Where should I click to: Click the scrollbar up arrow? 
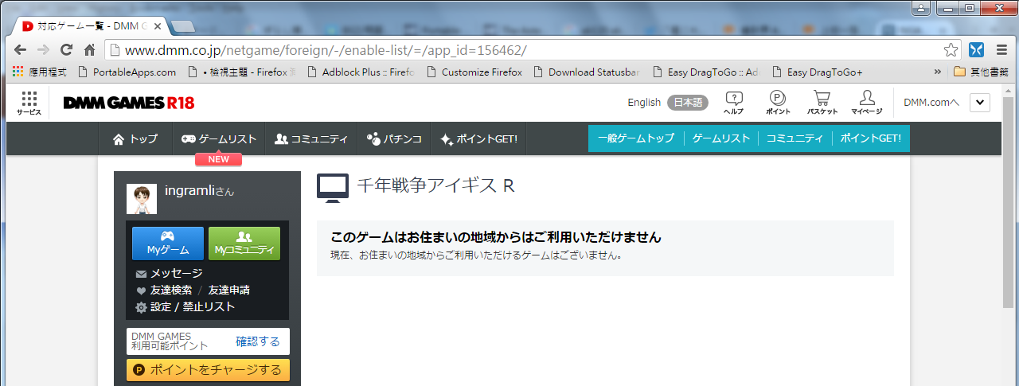1008,90
